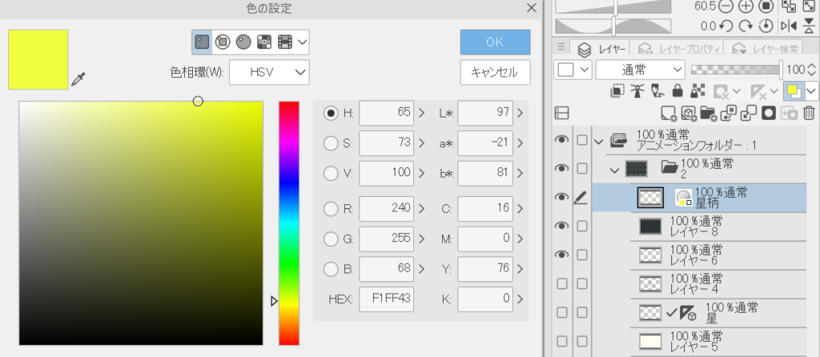This screenshot has width=820, height=357.
Task: Click the new raster layer icon
Action: pos(669,113)
